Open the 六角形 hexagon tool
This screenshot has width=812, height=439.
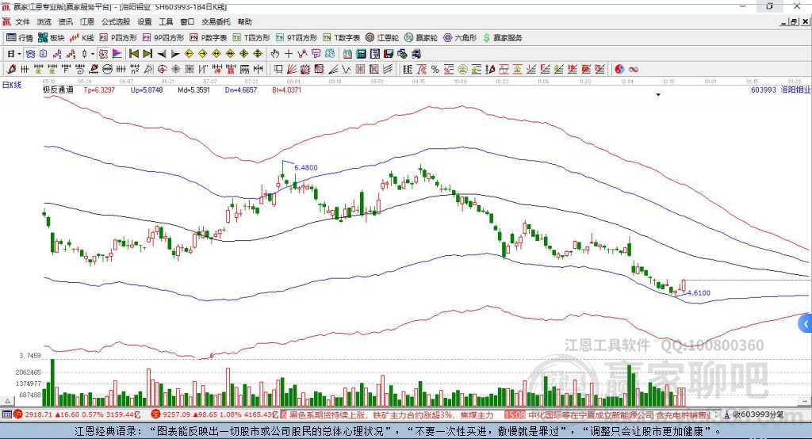[460, 38]
